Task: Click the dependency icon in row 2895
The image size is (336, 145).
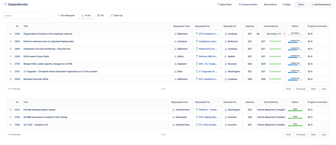Action: click(x=10, y=57)
